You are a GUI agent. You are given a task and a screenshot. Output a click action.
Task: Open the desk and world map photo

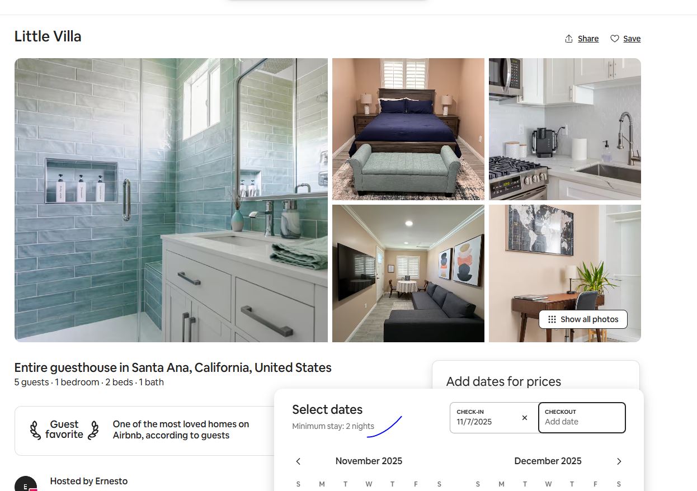565,273
